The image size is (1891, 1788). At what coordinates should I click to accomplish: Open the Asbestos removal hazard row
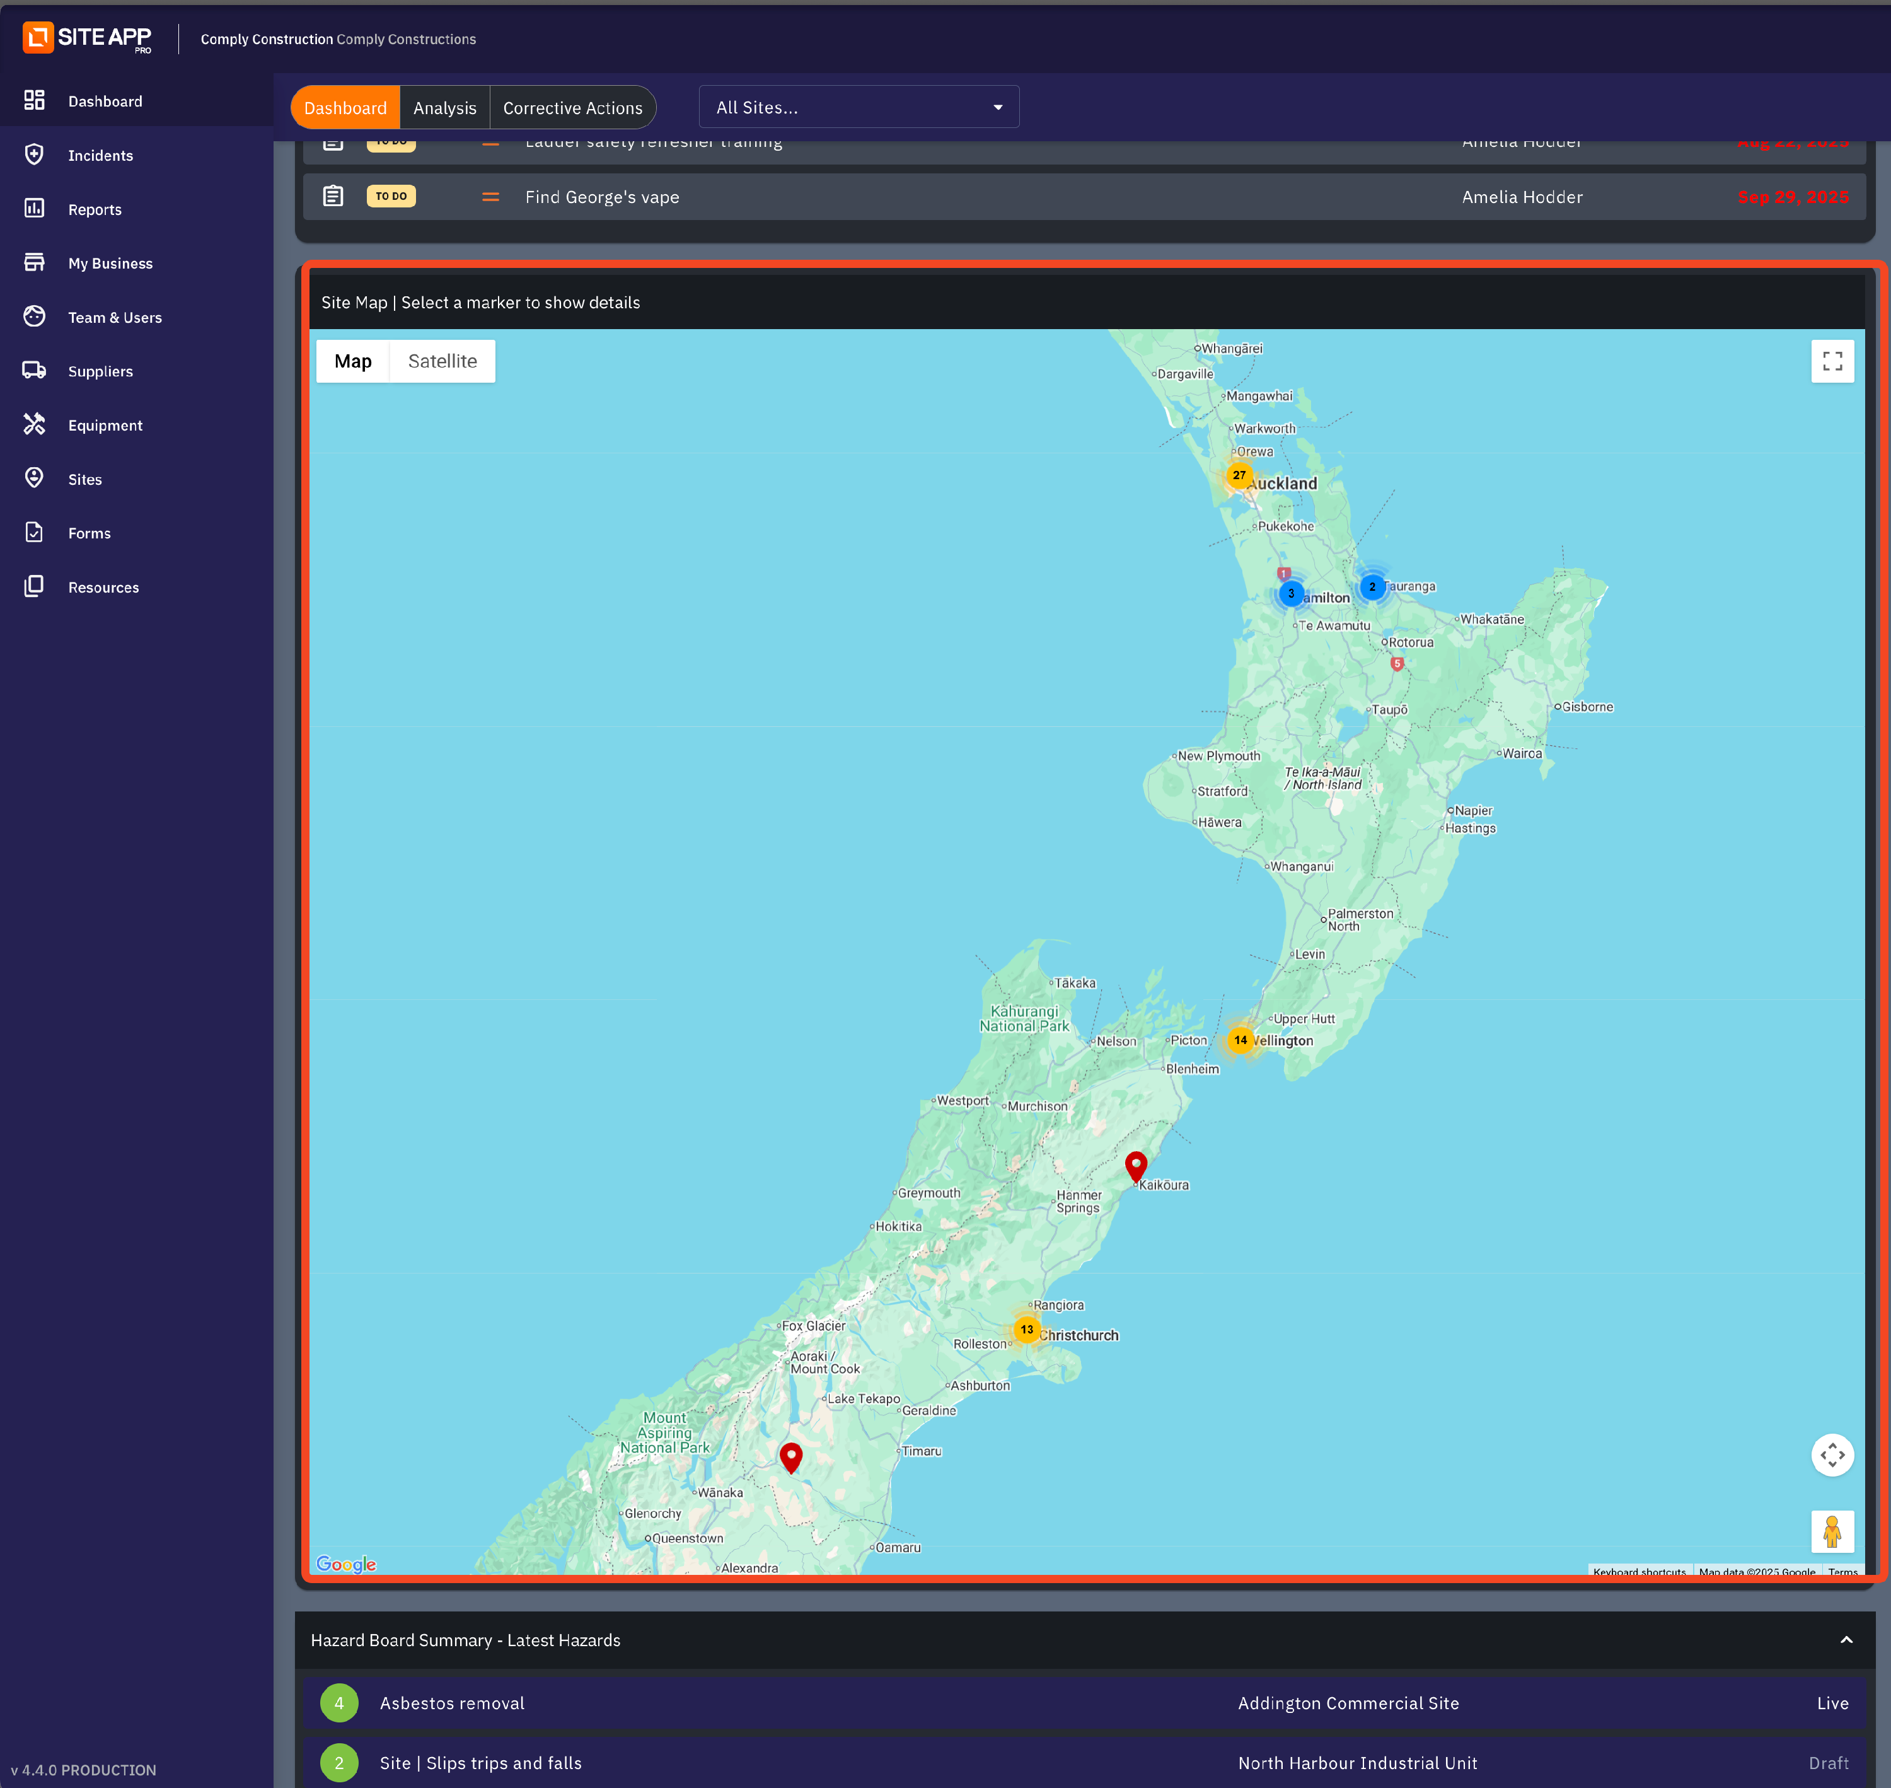point(451,1703)
